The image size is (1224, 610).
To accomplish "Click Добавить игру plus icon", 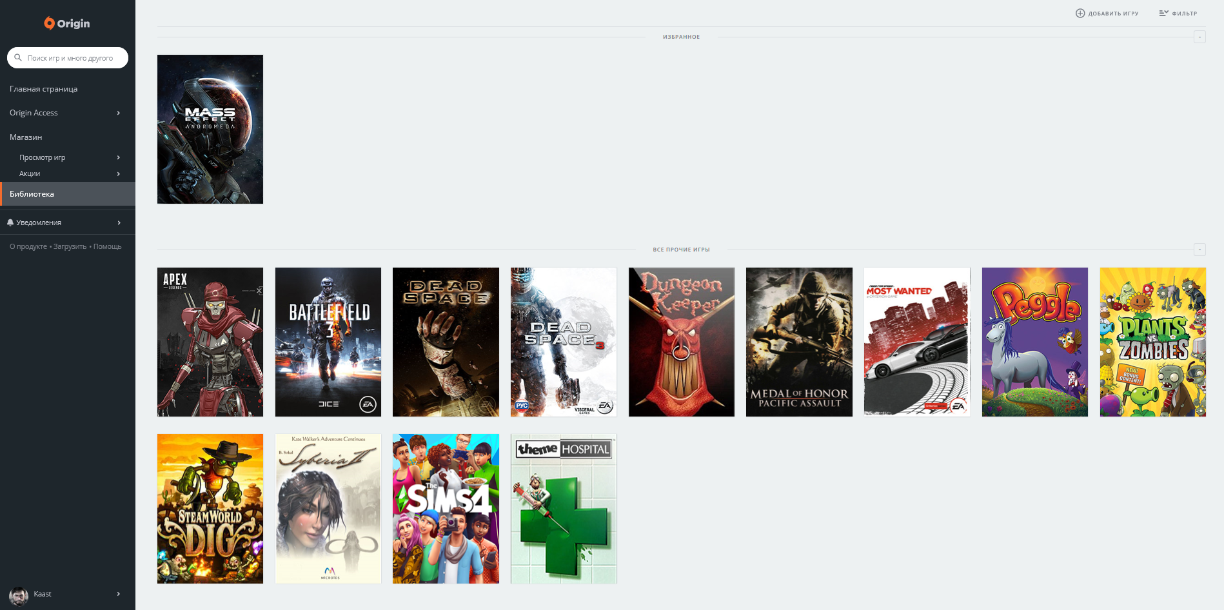I will tap(1080, 13).
